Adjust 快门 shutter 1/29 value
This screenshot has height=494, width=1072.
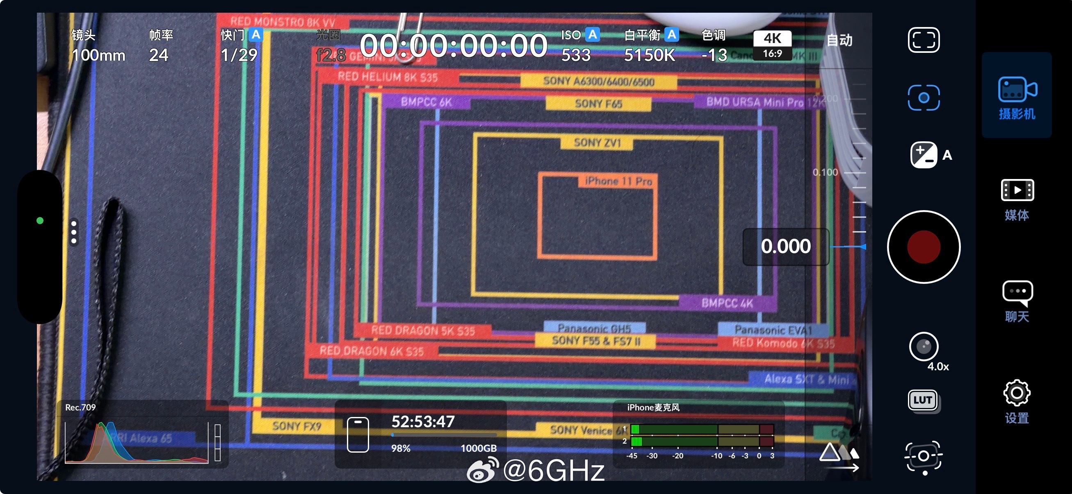tap(239, 55)
